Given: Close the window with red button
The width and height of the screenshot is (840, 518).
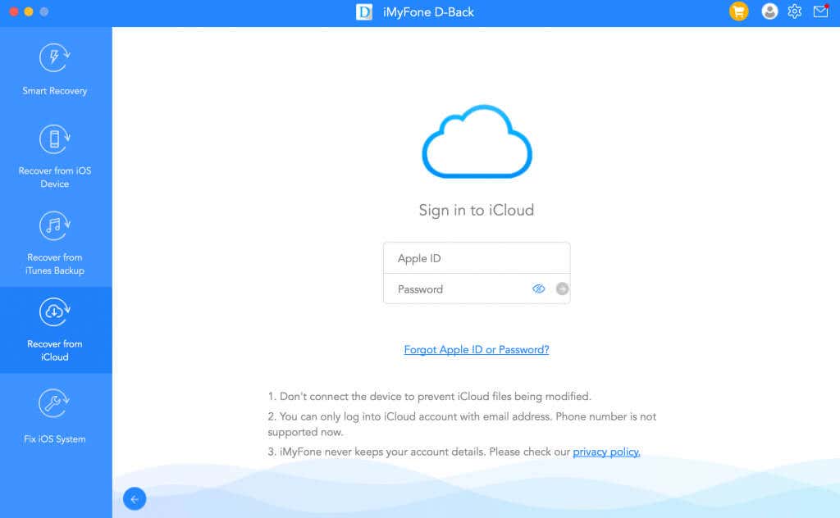Looking at the screenshot, I should click(14, 11).
